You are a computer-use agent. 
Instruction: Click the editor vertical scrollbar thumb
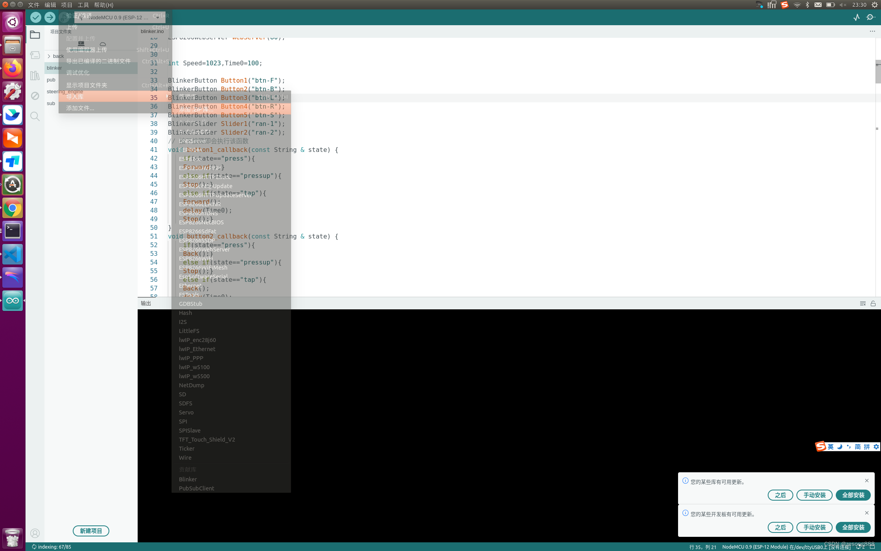(x=878, y=72)
